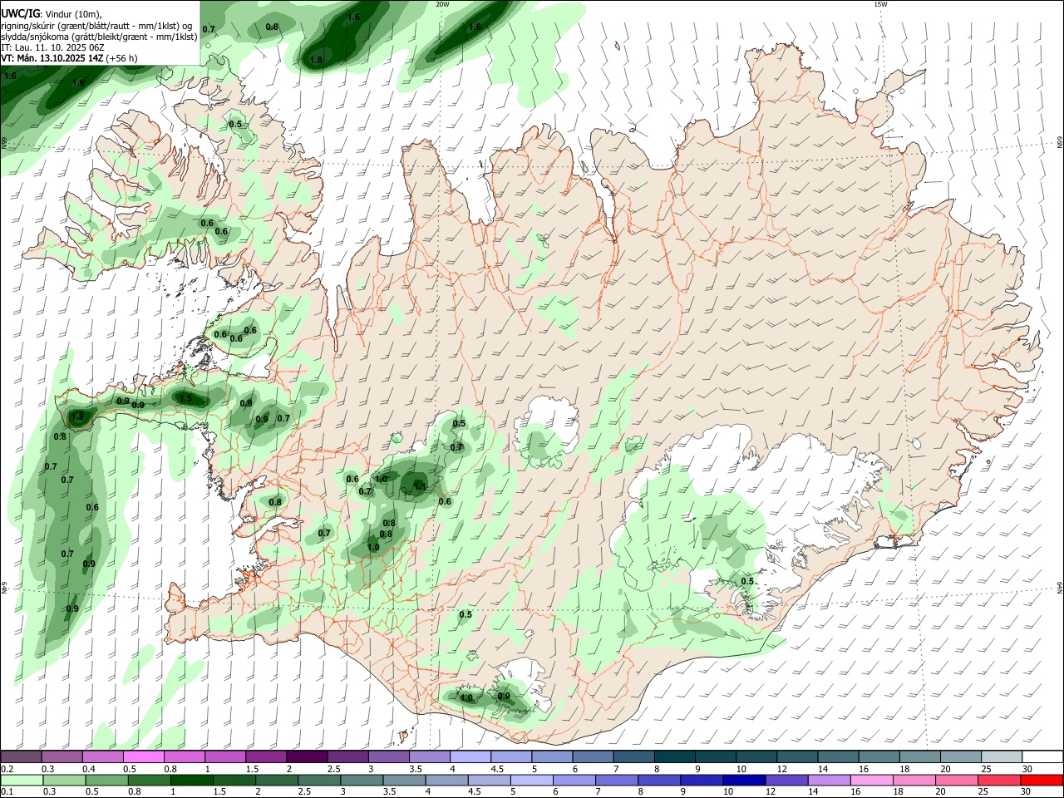Click the bright magenta 0.5–0.8 swatch, upper legend
The width and height of the screenshot is (1064, 798).
[x=144, y=757]
